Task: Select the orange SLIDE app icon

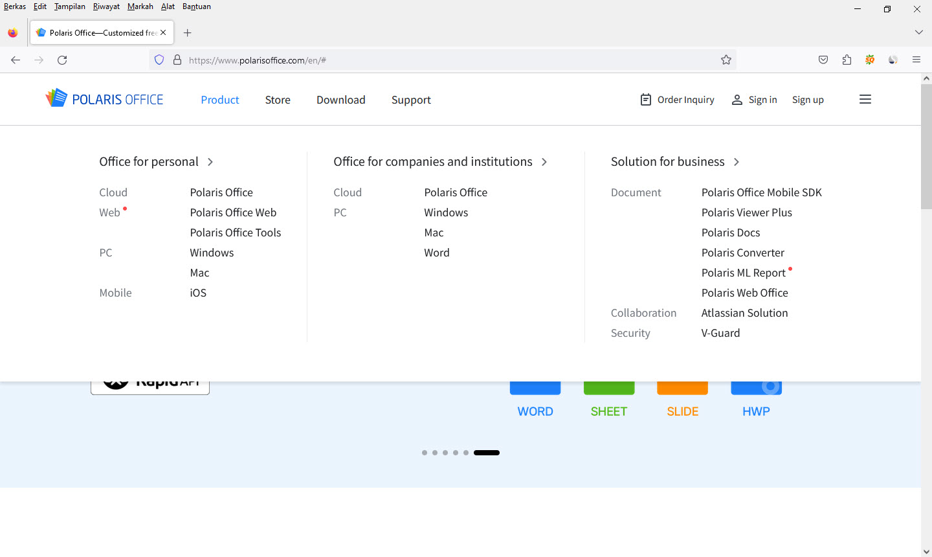Action: [682, 384]
